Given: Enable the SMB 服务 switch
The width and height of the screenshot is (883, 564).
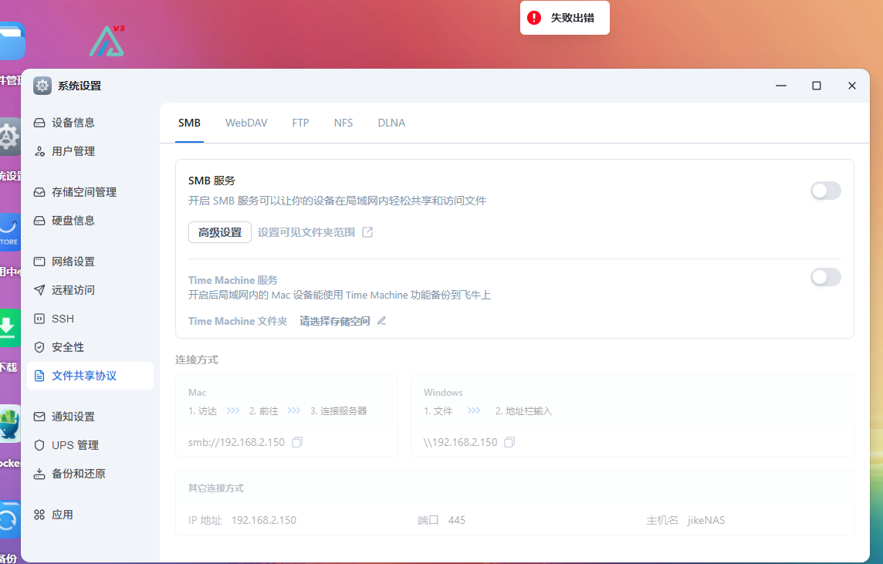Looking at the screenshot, I should click(825, 191).
